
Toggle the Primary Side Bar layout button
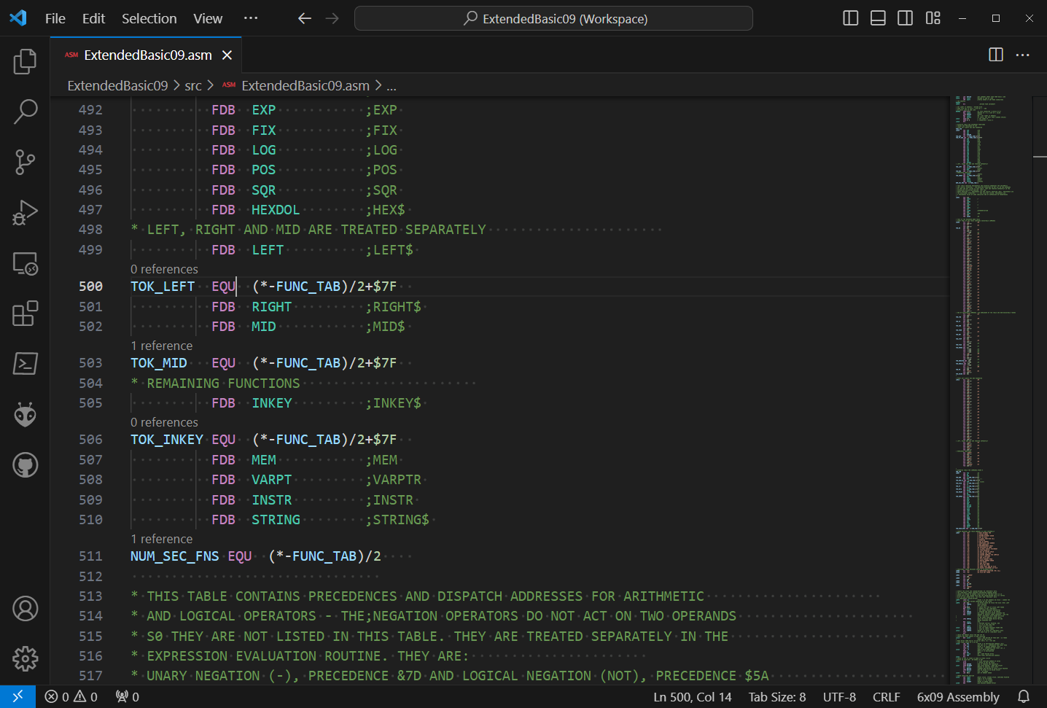pyautogui.click(x=850, y=18)
